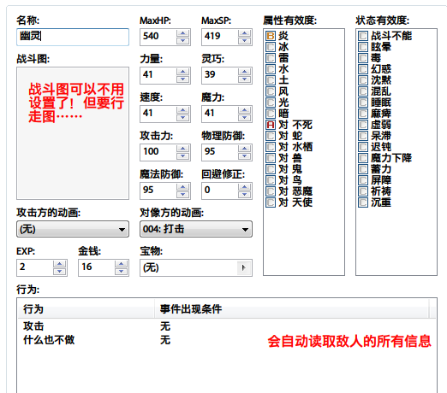Increase the MaxHP value with up arrow
Image resolution: width=447 pixels, height=393 pixels.
(182, 33)
